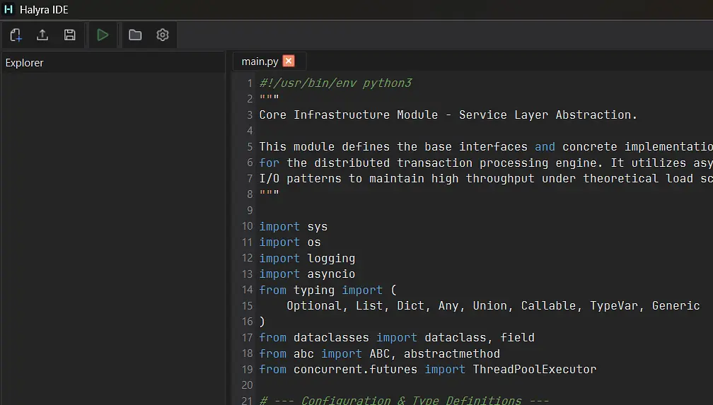Click the 'Configuration & Type Definitions' comment
This screenshot has height=405, width=713.
[410, 400]
